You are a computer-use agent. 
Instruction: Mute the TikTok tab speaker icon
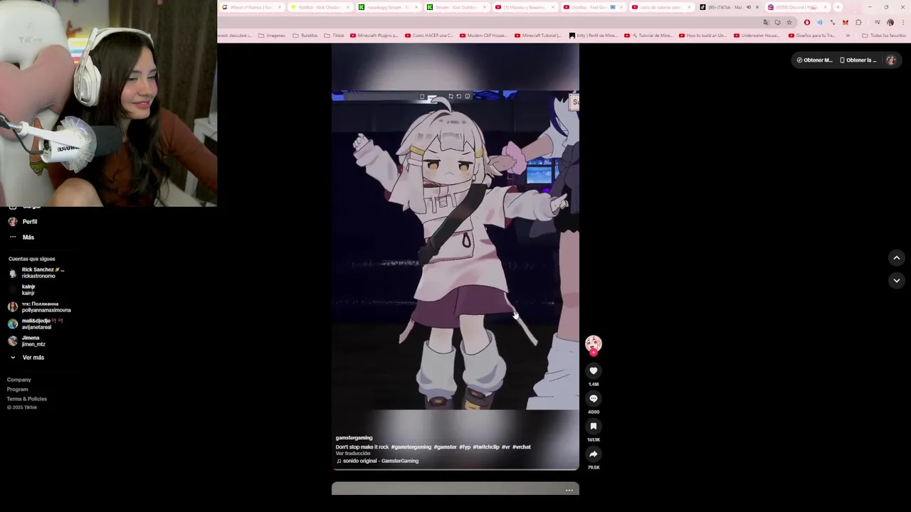tap(748, 7)
